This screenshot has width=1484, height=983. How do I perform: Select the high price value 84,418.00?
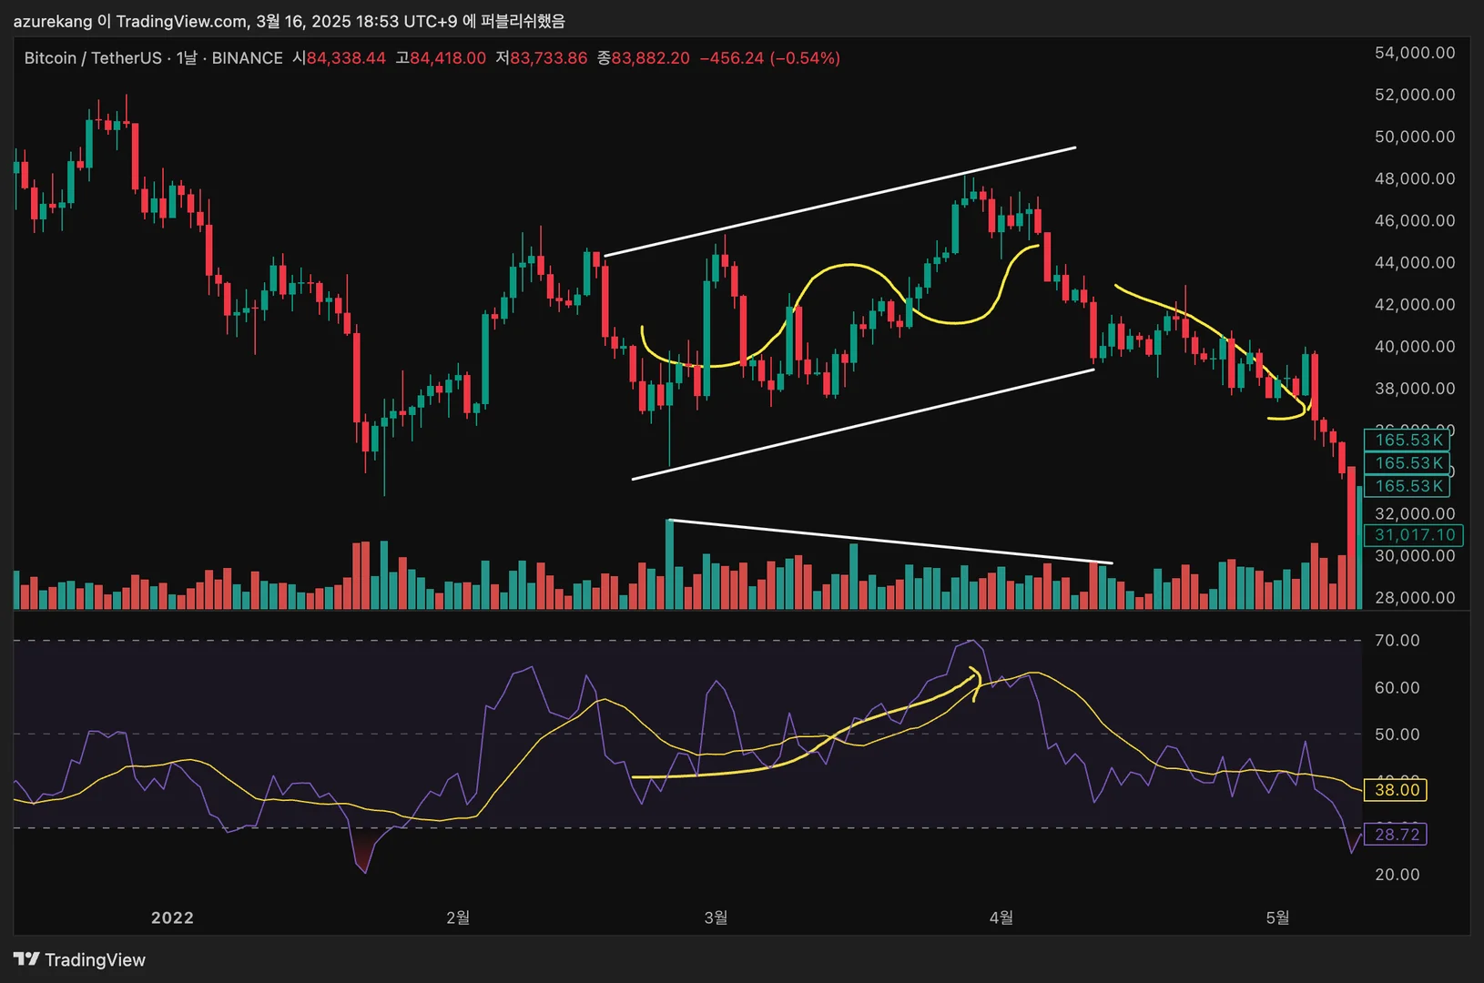click(448, 58)
